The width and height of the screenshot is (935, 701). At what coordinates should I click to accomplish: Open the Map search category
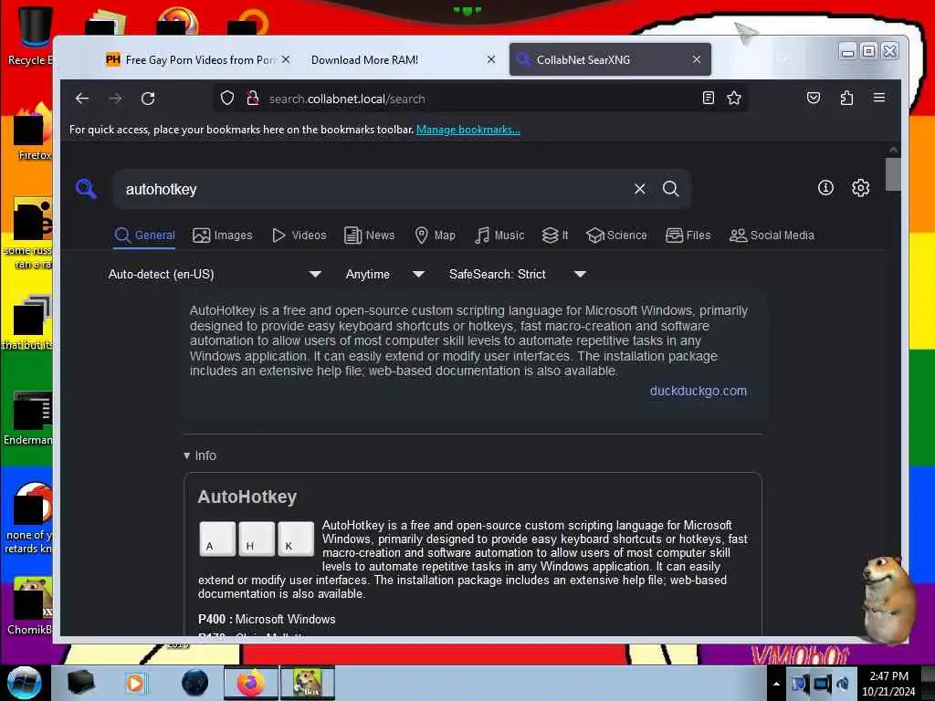pos(435,235)
